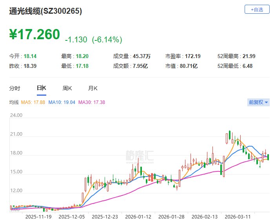Click the 市盈率 value 172.19
The width and height of the screenshot is (274, 222).
[x=193, y=56]
